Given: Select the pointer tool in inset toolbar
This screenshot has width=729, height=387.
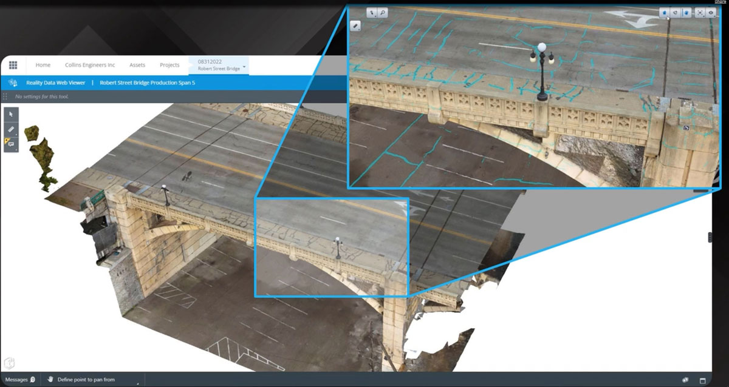Looking at the screenshot, I should [372, 12].
